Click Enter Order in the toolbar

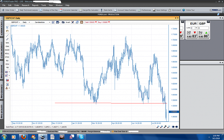8,10
